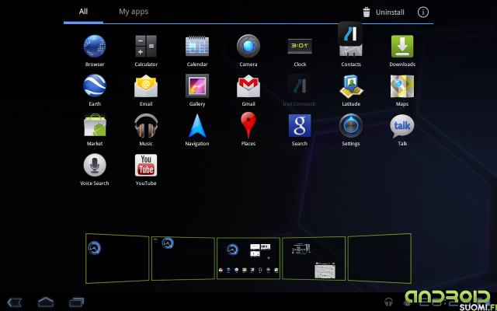
Task: Switch to the My apps tab
Action: tap(134, 12)
